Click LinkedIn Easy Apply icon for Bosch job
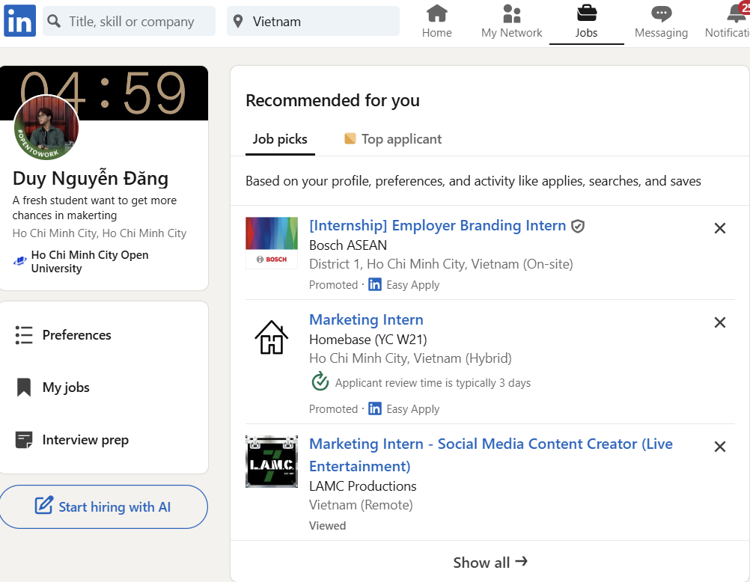Image resolution: width=750 pixels, height=582 pixels. (x=375, y=284)
